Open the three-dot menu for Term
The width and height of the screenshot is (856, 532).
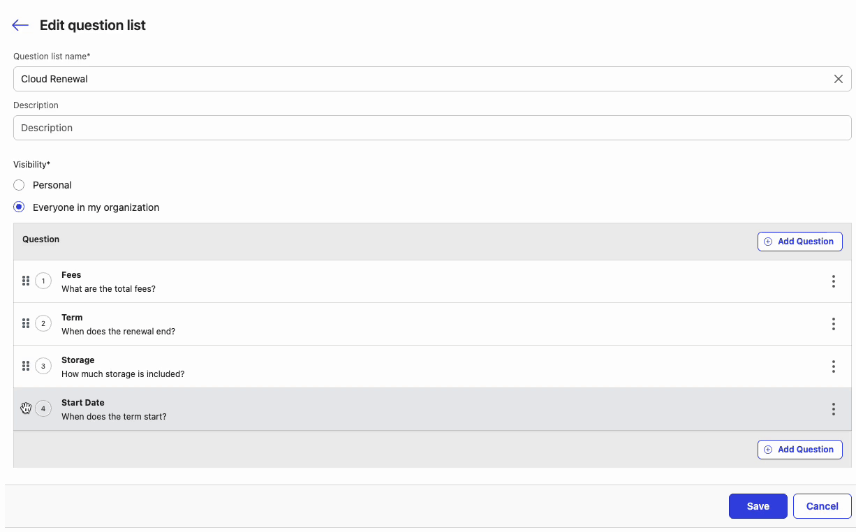(833, 324)
